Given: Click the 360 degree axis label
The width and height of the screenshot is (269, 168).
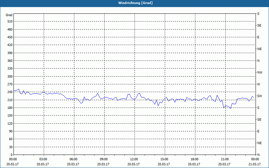Looking at the screenshot, I should [10, 61].
